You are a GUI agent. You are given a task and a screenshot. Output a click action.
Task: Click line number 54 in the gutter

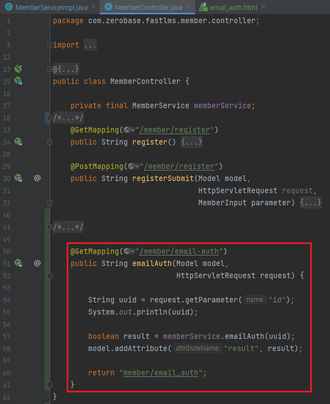click(x=7, y=300)
